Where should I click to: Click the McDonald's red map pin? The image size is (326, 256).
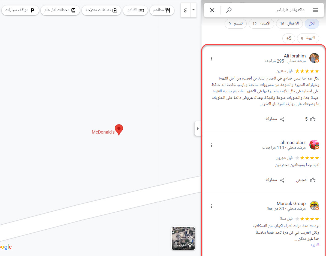coord(119,129)
